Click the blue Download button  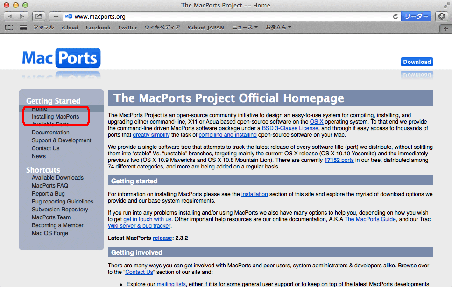tap(417, 62)
